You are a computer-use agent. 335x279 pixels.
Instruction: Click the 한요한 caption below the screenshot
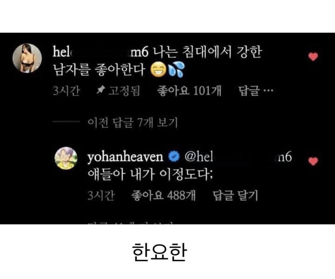tap(159, 252)
